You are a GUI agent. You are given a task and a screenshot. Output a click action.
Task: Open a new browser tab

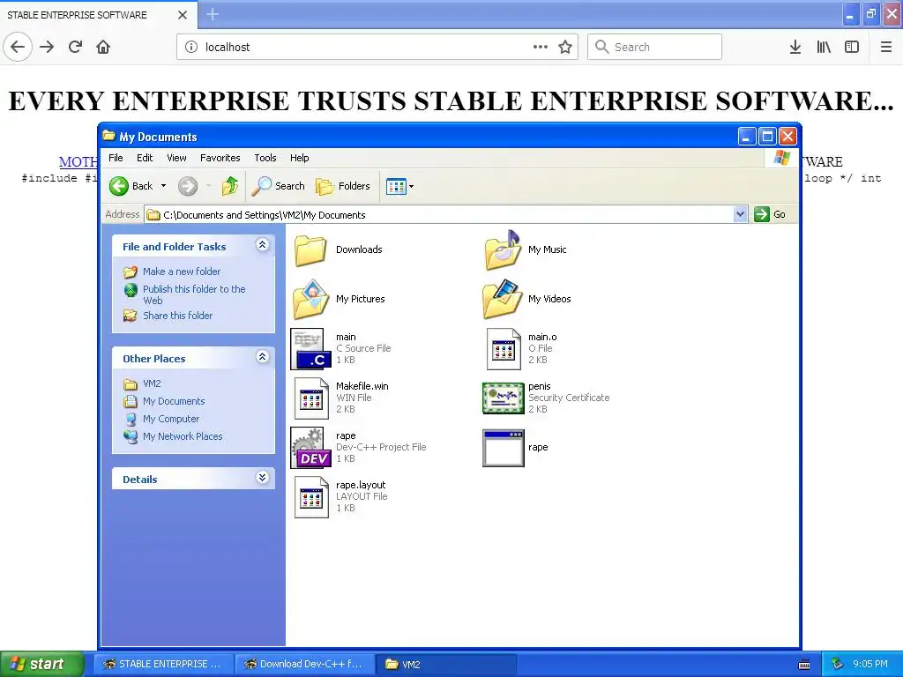pyautogui.click(x=213, y=14)
